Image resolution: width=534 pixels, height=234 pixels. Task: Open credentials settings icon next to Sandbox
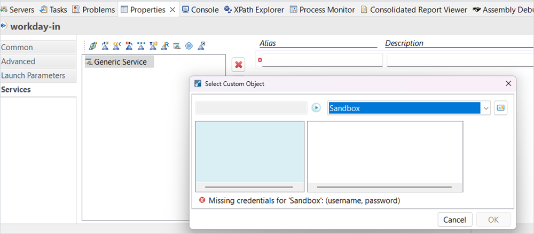click(501, 108)
